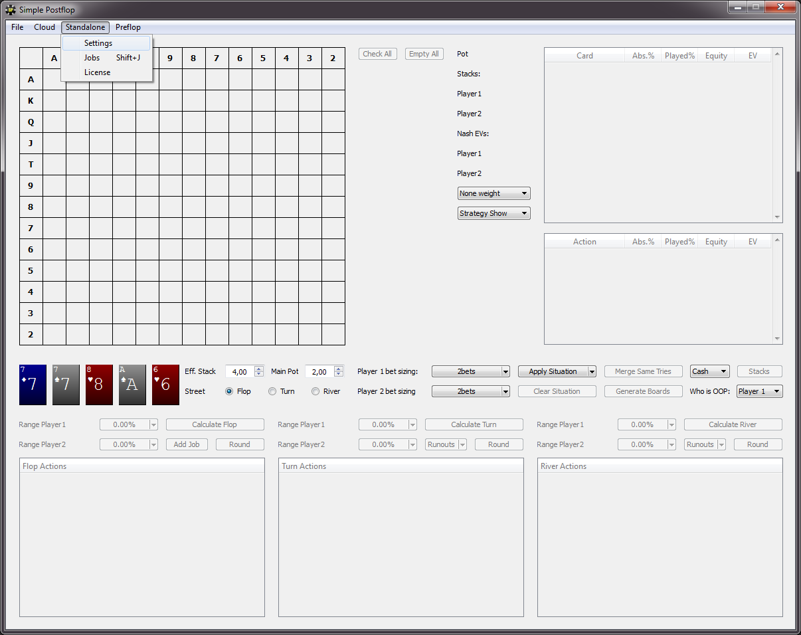
Task: Click the Cash game type dropdown
Action: click(709, 371)
